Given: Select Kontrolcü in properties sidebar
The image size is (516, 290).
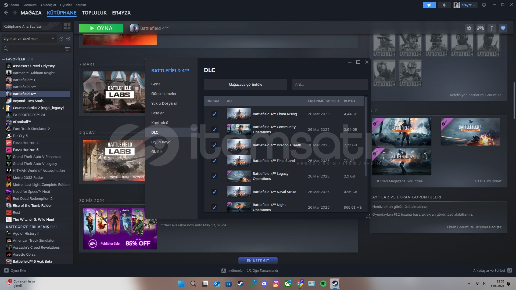Looking at the screenshot, I should click(160, 123).
